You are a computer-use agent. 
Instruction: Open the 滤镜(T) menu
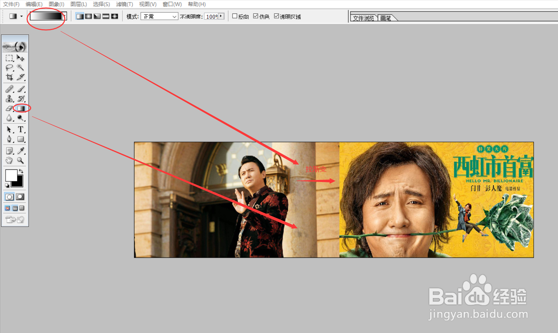[124, 4]
